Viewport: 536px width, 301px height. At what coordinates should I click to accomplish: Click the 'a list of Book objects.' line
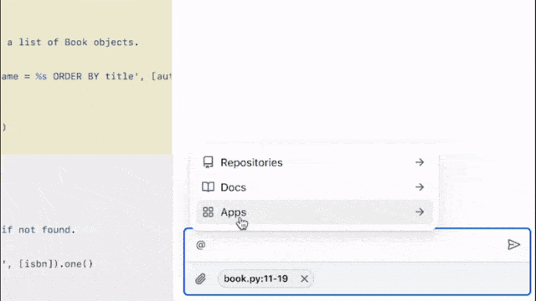click(x=73, y=43)
